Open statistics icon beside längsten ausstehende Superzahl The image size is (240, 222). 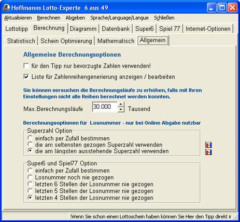[x=208, y=152]
